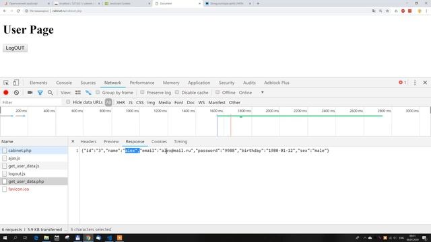Click the Windows Start button
This screenshot has height=242, width=431.
tap(5, 238)
